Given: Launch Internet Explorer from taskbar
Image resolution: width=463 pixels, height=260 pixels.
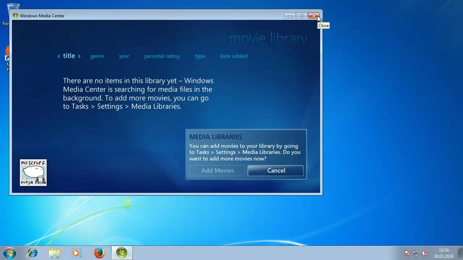Looking at the screenshot, I should [x=33, y=253].
